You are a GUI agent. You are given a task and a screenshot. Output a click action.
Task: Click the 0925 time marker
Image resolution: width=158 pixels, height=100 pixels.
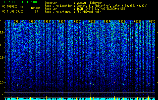tap(77, 21)
